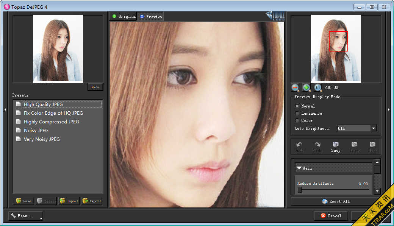Screen dimensions: 394x226
Task: Import a preset file
Action: pyautogui.click(x=69, y=201)
